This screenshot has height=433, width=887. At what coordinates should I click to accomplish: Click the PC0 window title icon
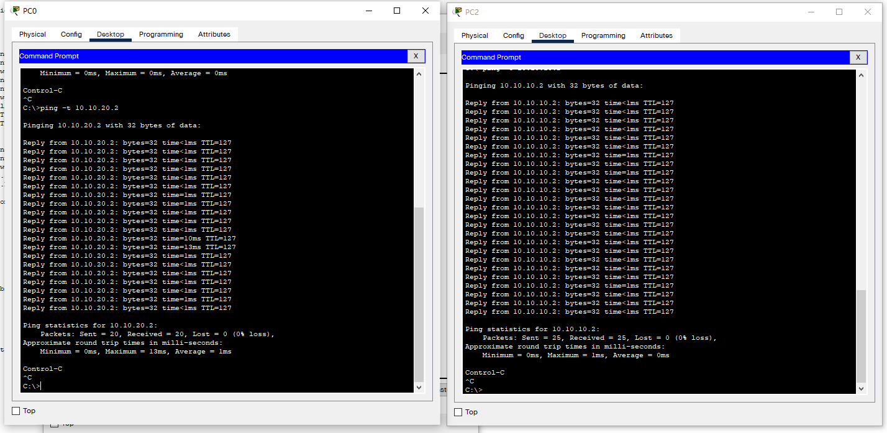15,11
